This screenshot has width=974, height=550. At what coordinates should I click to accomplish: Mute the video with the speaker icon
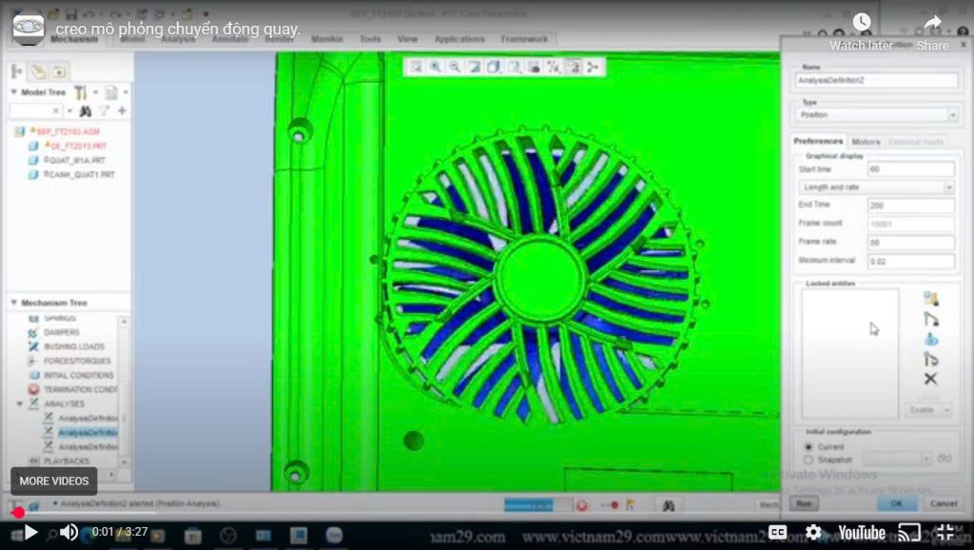point(68,532)
